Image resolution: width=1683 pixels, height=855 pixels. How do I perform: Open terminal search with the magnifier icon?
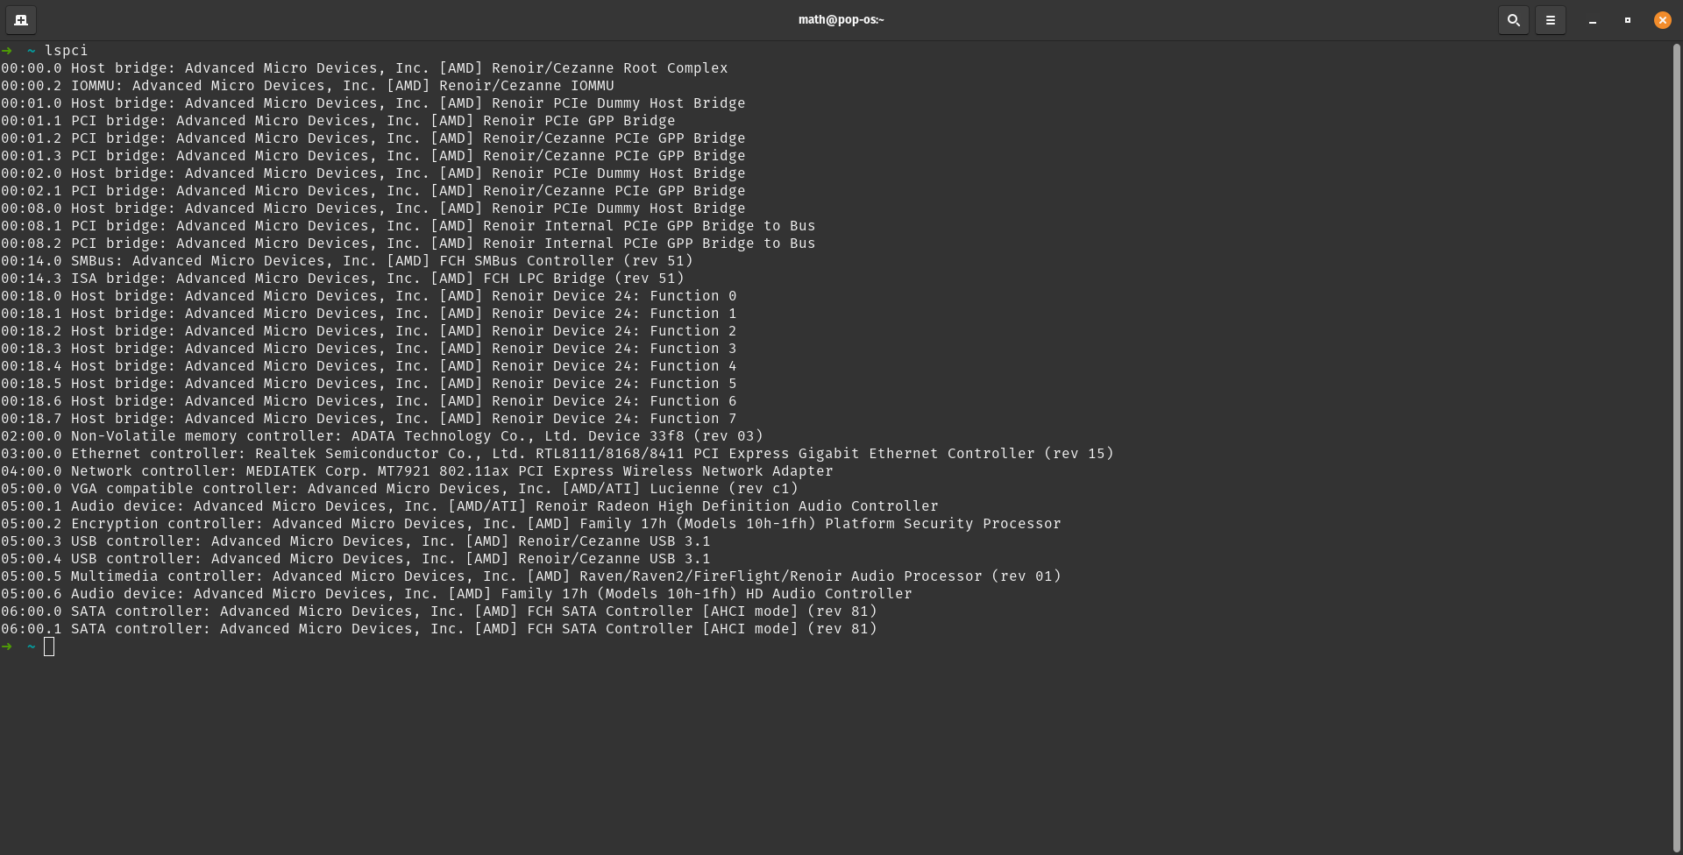[x=1513, y=19]
